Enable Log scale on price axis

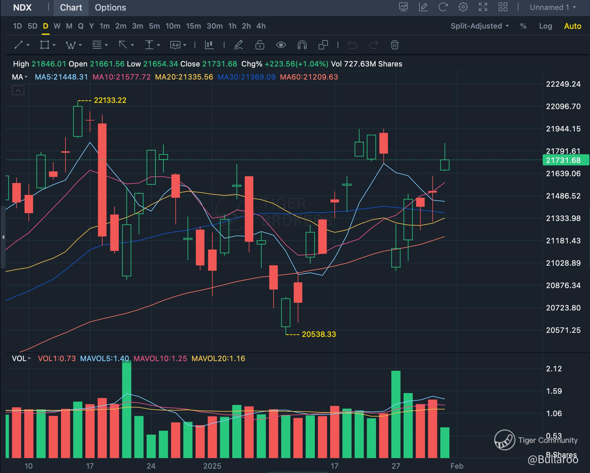(x=546, y=26)
